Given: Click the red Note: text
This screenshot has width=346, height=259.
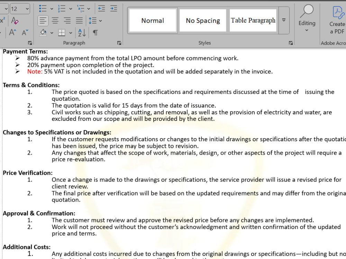Looking at the screenshot, I should coord(35,71).
